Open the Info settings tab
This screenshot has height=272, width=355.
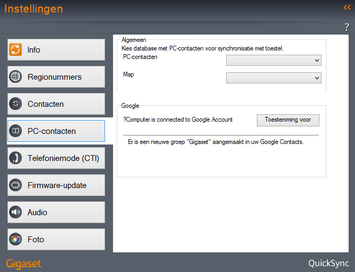pyautogui.click(x=56, y=49)
